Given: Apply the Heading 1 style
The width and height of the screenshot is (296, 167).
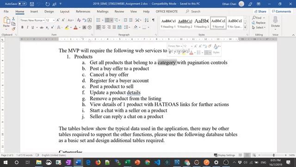Looking at the screenshot, I should (x=168, y=23).
